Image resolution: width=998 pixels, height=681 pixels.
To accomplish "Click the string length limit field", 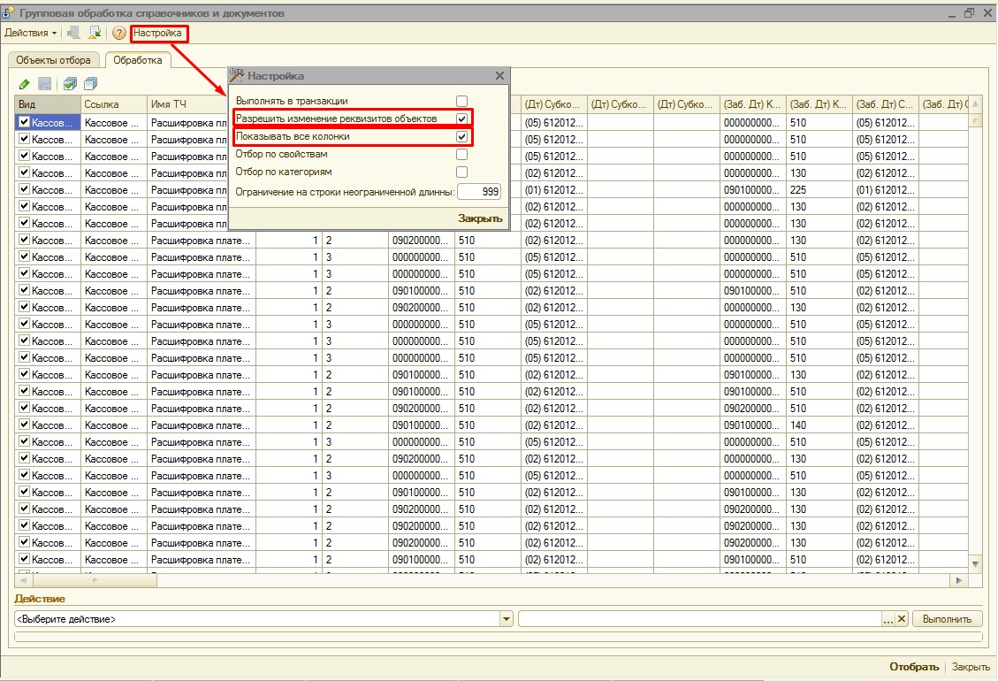I will tap(479, 191).
